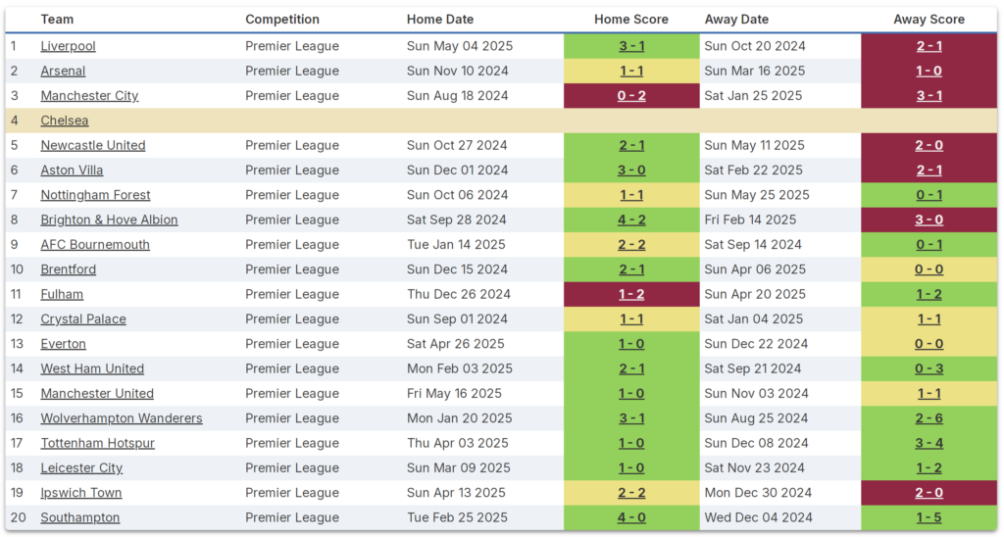Click the Away Date column header
This screenshot has height=537, width=1004.
point(736,20)
